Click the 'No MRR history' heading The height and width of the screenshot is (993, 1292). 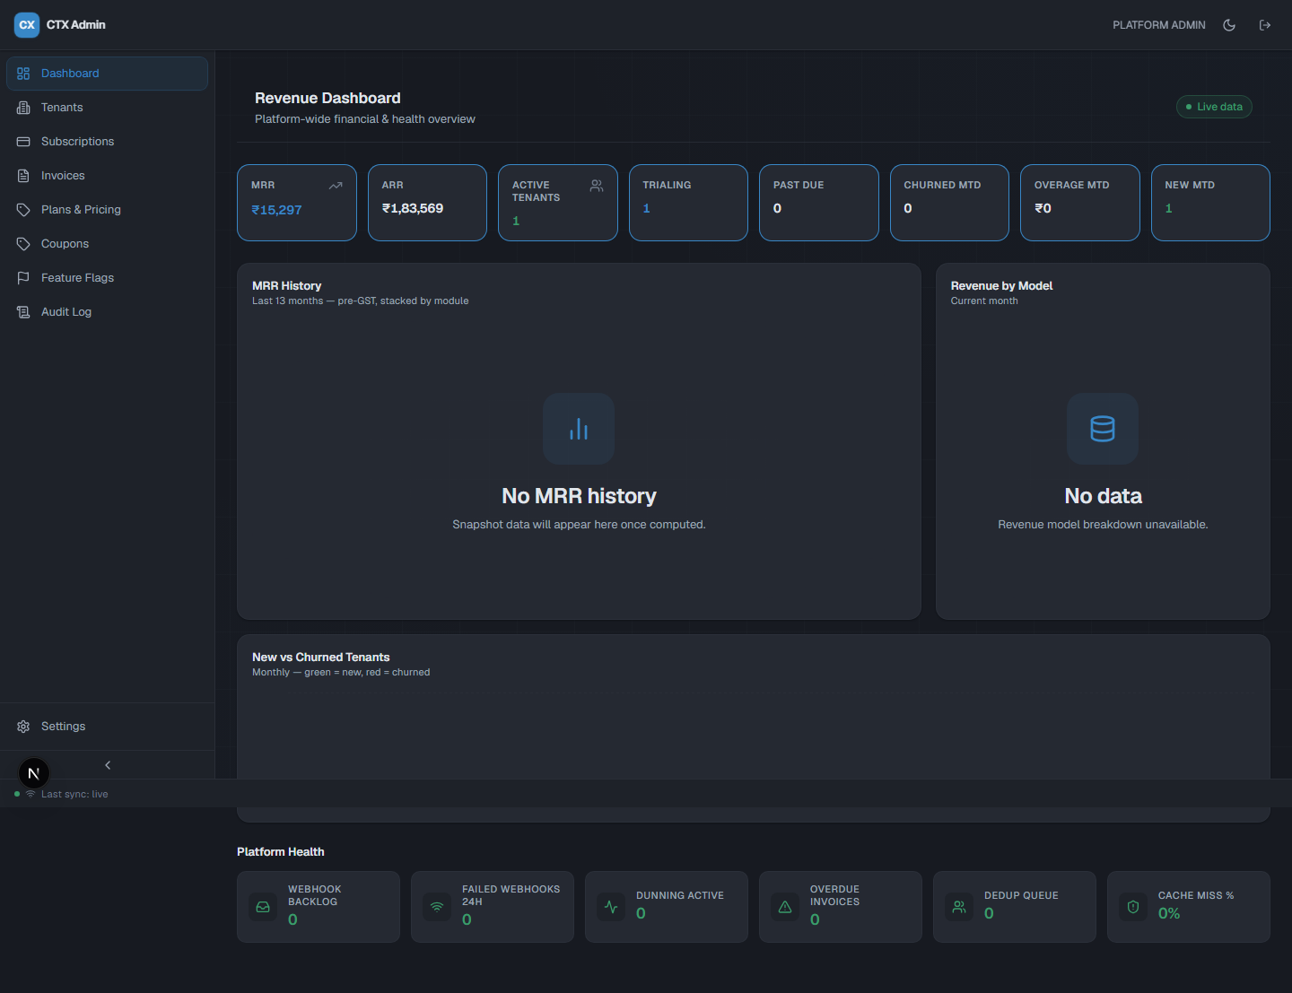[x=579, y=496]
